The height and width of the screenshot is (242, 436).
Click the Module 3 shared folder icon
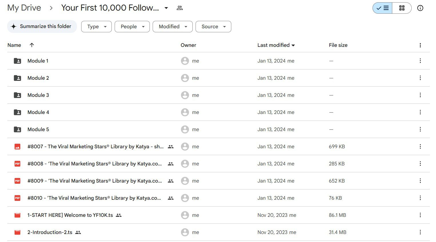pos(17,95)
